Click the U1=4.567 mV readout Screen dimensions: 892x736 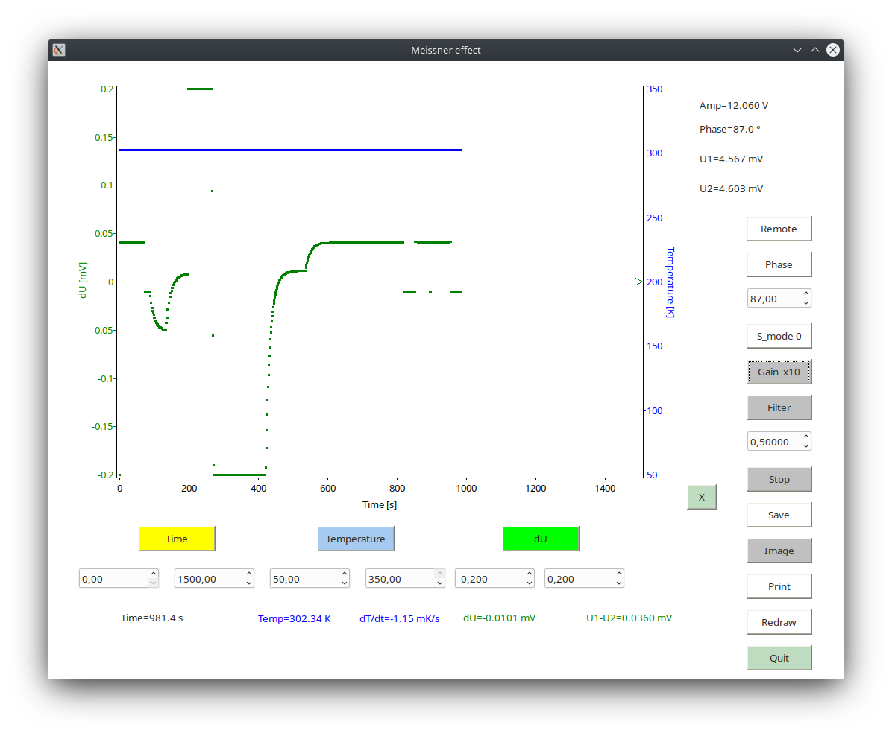click(x=731, y=159)
